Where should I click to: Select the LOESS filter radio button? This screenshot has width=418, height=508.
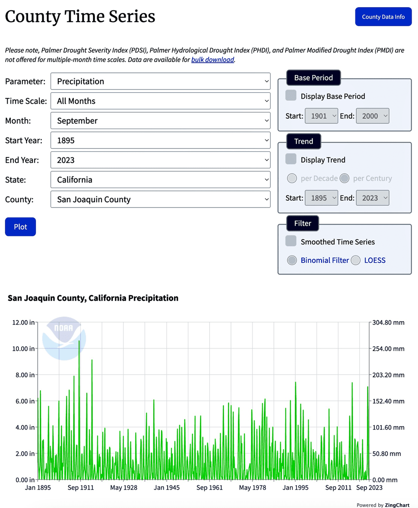(x=355, y=260)
